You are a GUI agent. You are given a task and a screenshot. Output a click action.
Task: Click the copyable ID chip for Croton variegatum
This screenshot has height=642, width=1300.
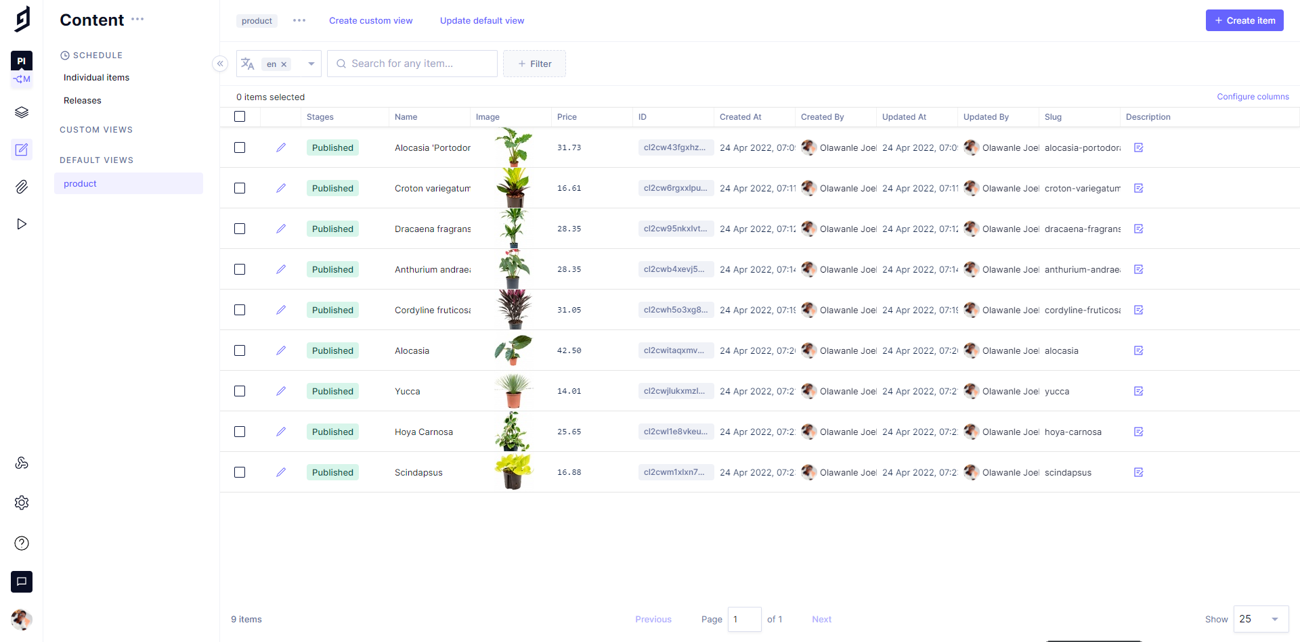(x=675, y=188)
